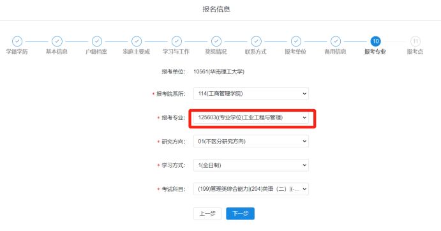The height and width of the screenshot is (231, 441).
Task: Open the 报考专业 dropdown
Action: click(x=251, y=117)
